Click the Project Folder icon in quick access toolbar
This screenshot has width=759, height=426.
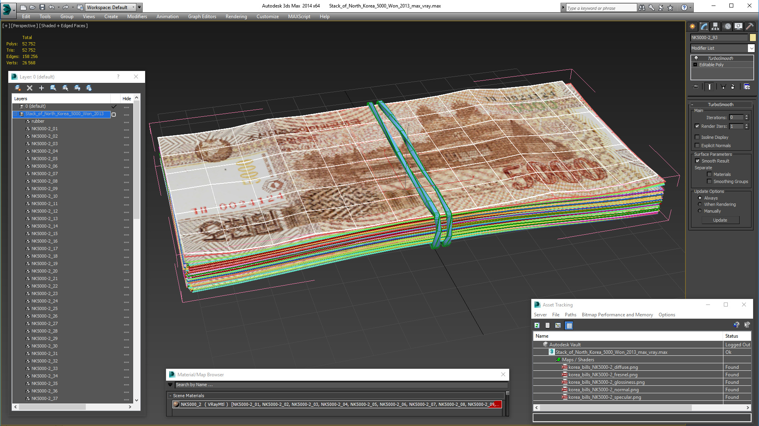tap(80, 7)
